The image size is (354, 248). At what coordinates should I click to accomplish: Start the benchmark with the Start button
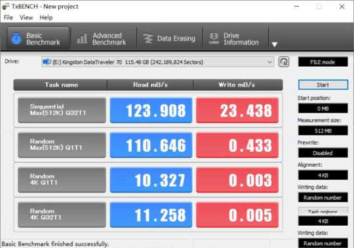[x=323, y=85]
